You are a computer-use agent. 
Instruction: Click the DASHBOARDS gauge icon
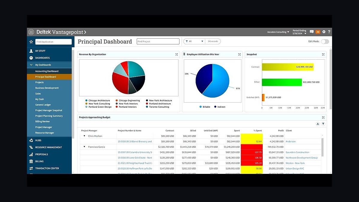(31, 58)
